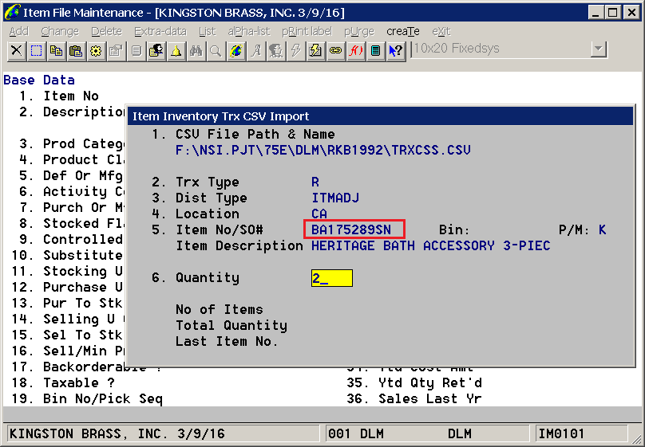Click the CSV file path TRXCSS.CSV value

point(323,151)
